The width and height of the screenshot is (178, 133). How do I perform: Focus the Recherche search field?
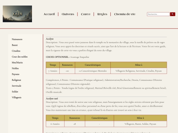[158, 14]
